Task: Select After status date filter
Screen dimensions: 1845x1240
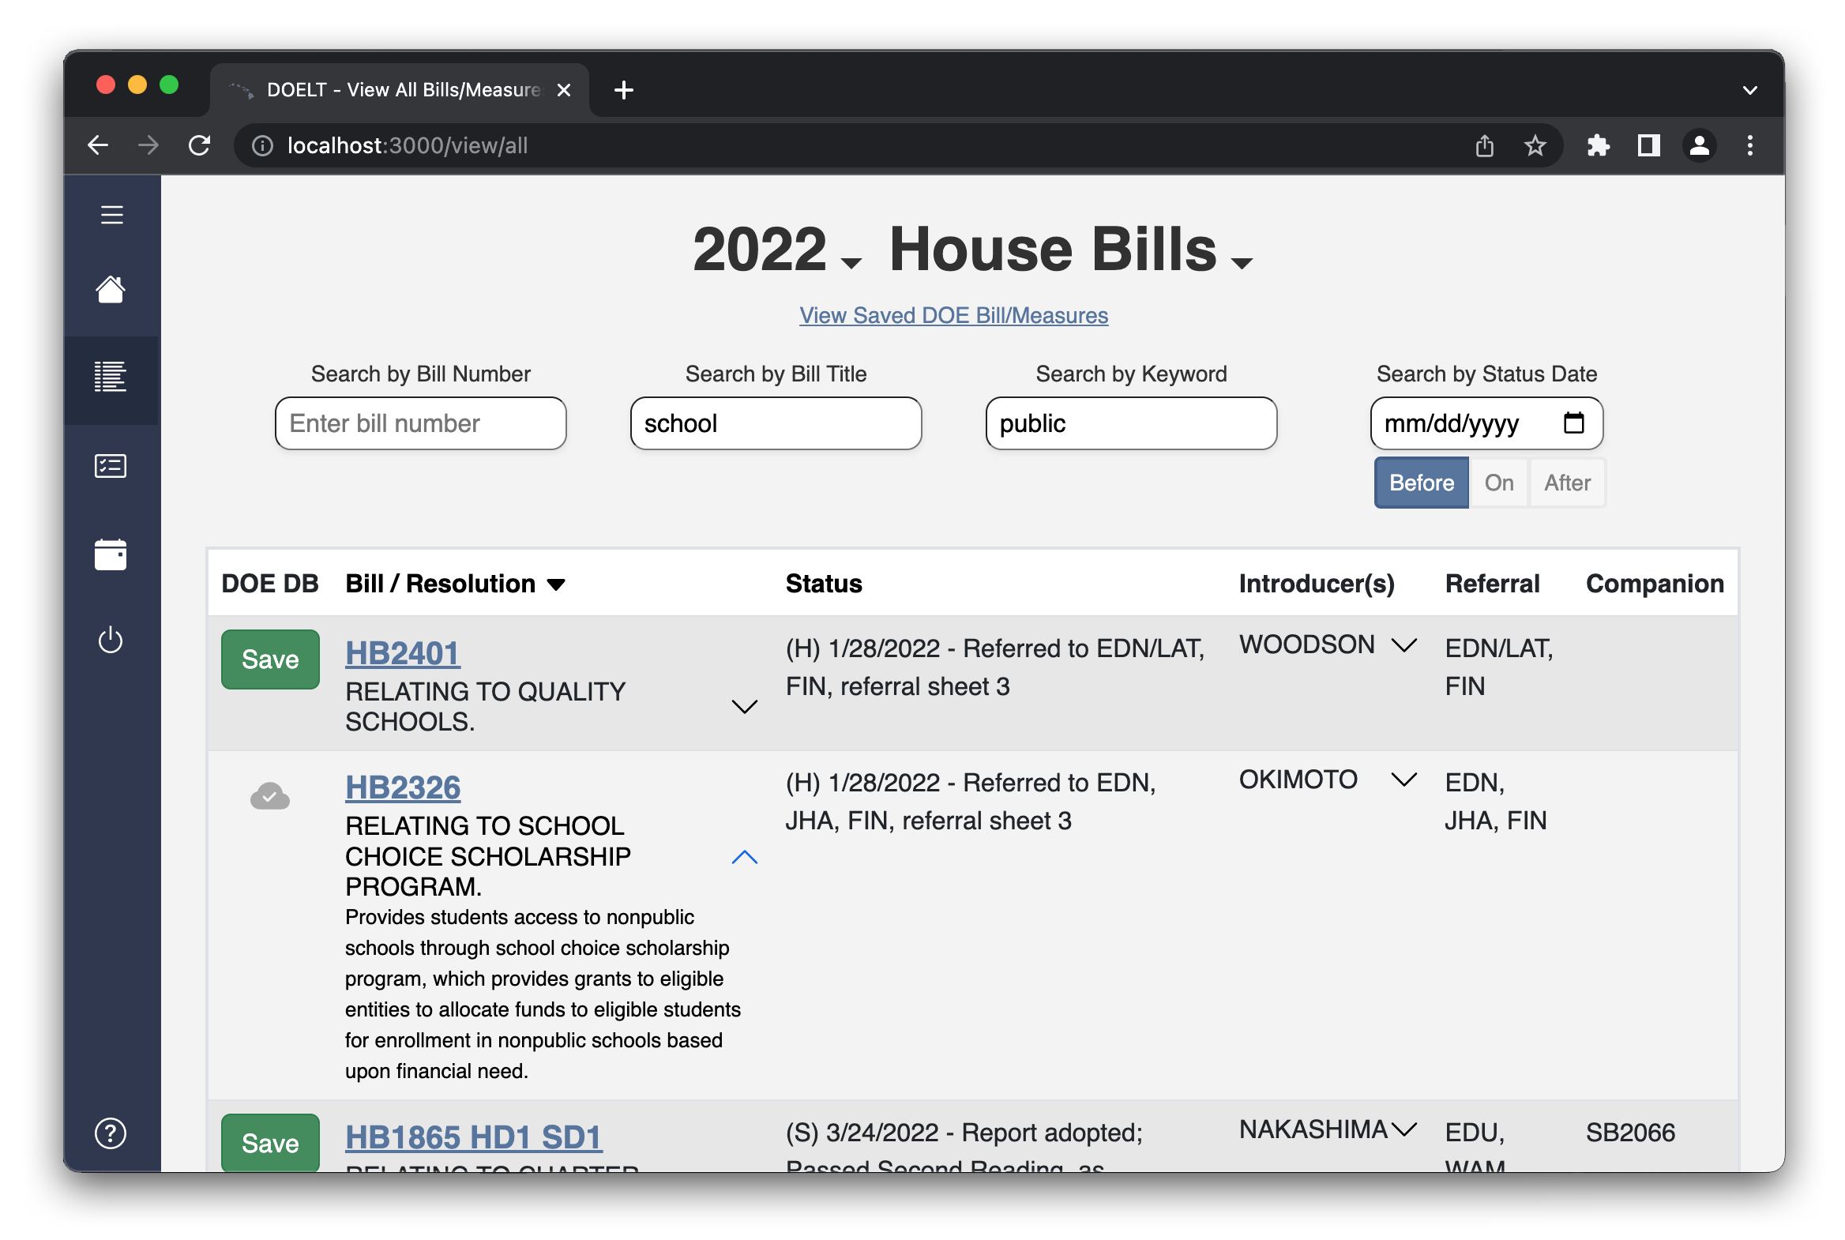Action: point(1568,483)
